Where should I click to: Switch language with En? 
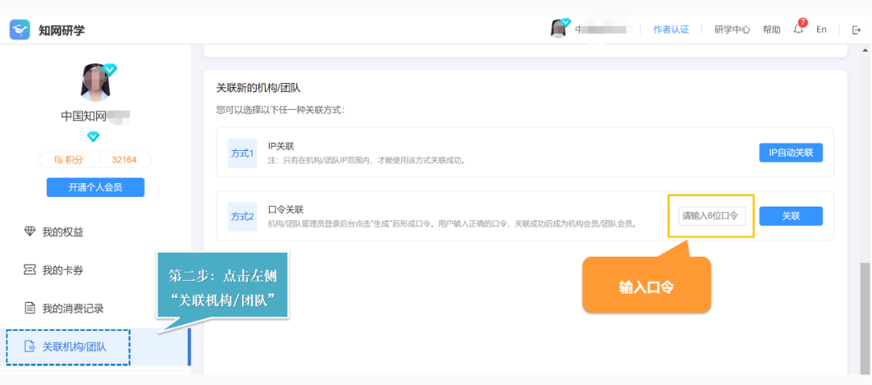tap(821, 30)
